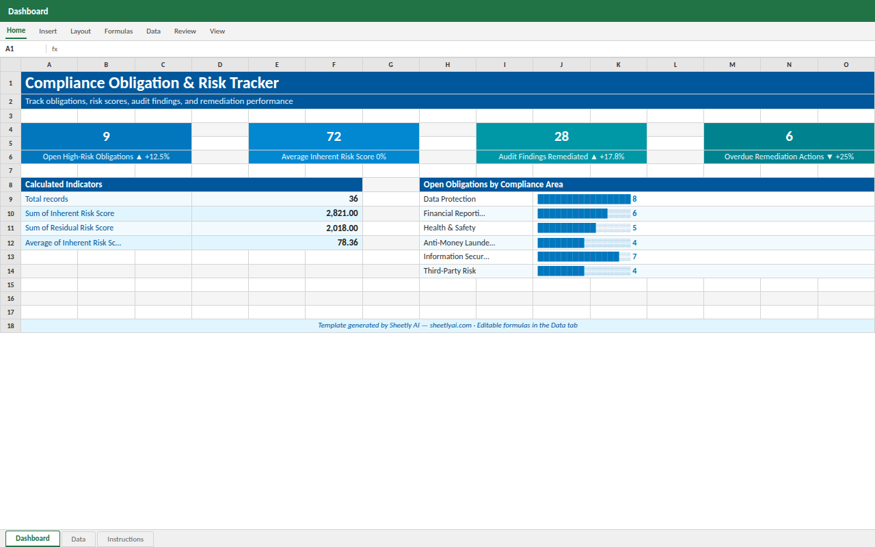This screenshot has width=875, height=547.
Task: Click the 'Template generated by Sheetly AI' footer
Action: [448, 325]
